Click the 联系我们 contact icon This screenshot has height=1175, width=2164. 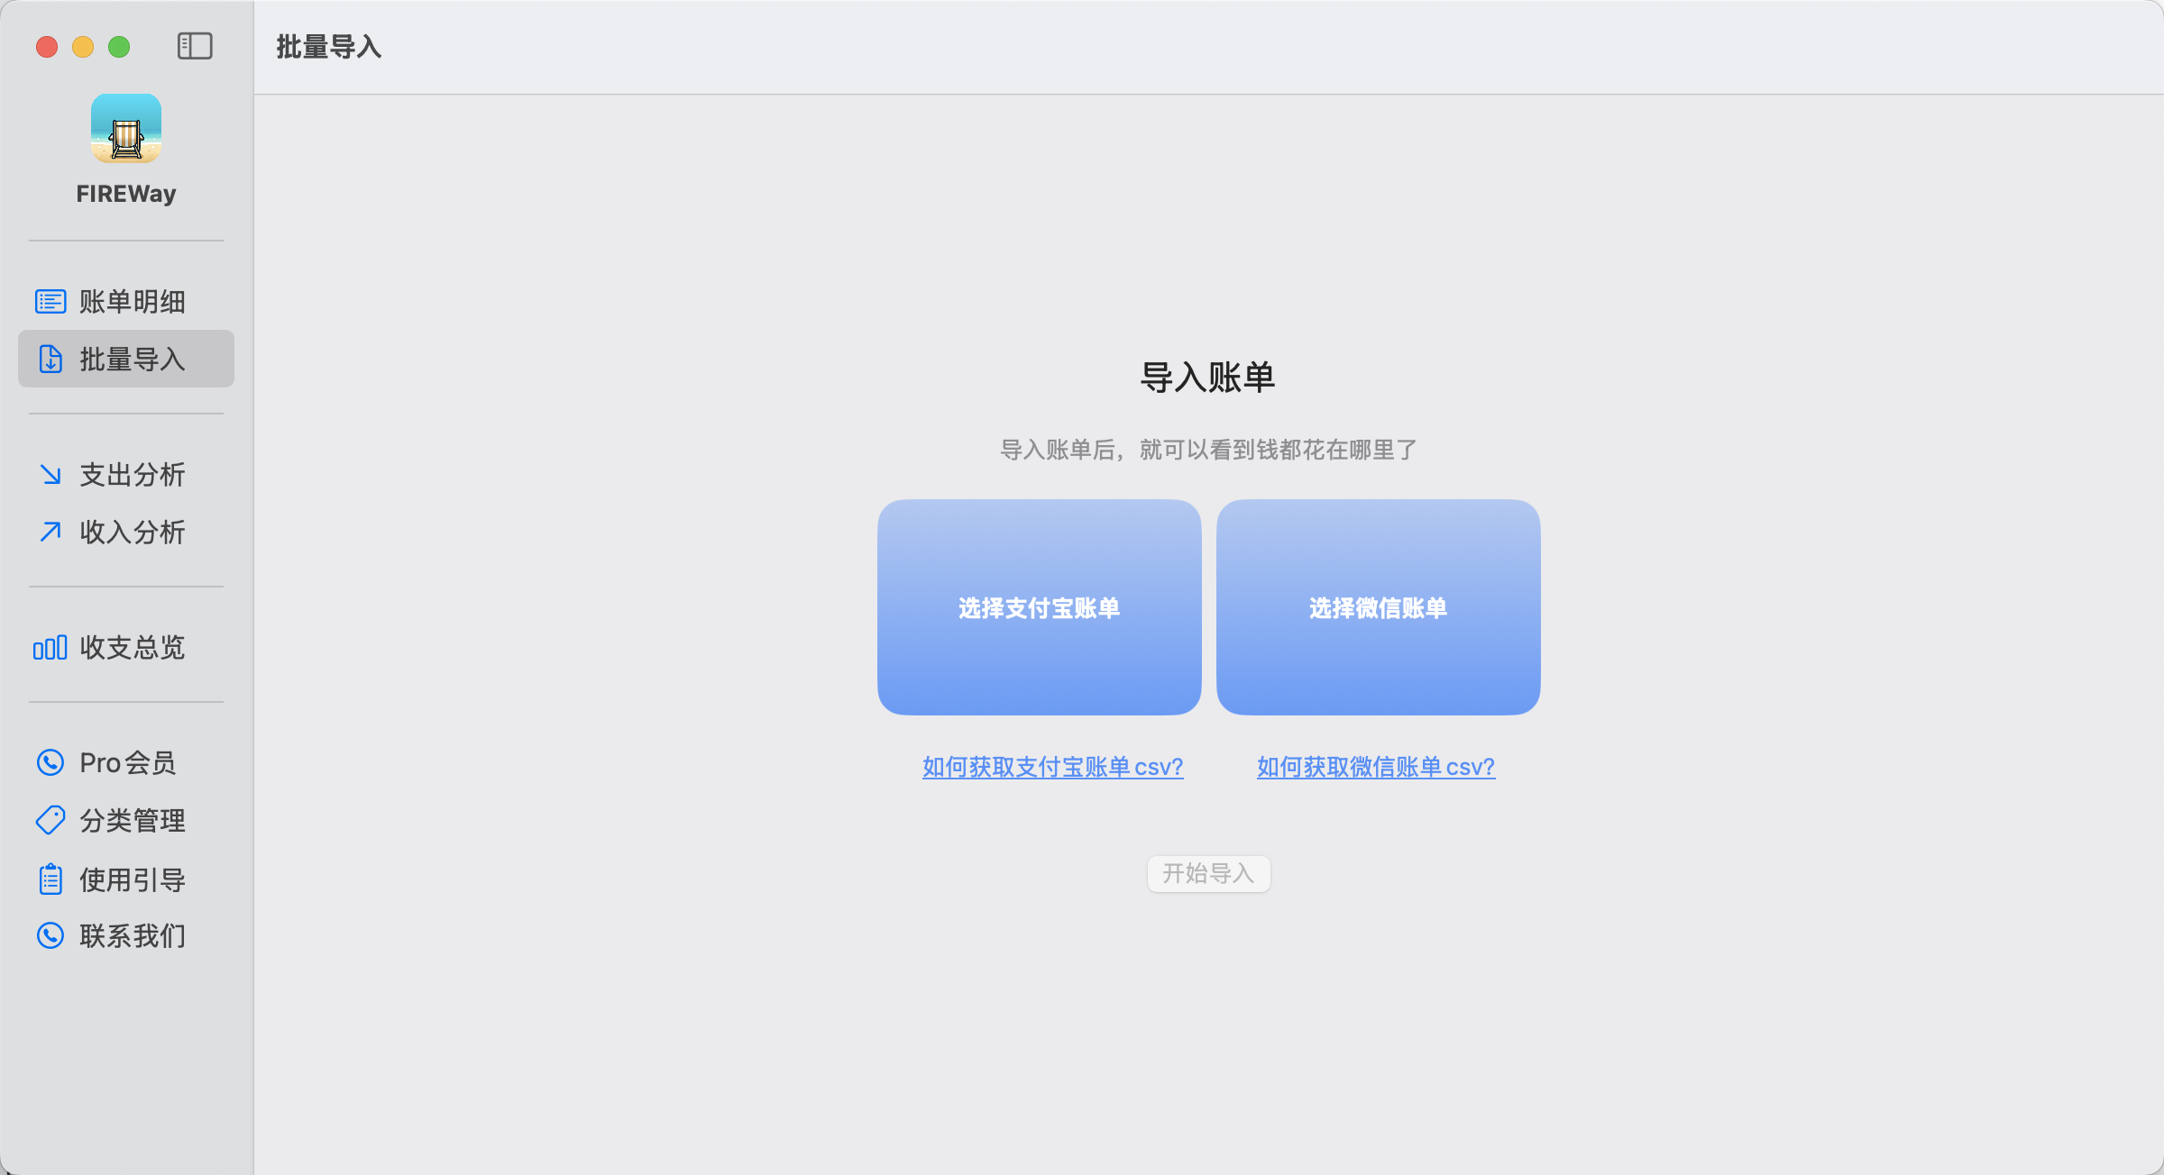(50, 937)
